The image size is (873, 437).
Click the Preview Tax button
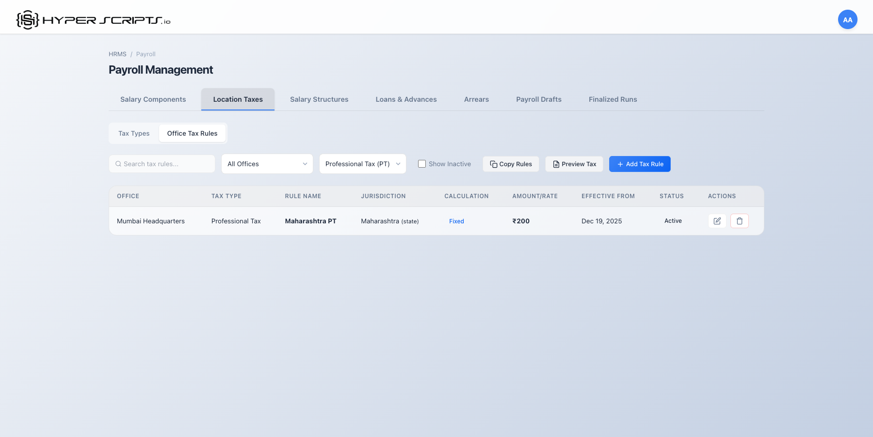[x=574, y=164]
